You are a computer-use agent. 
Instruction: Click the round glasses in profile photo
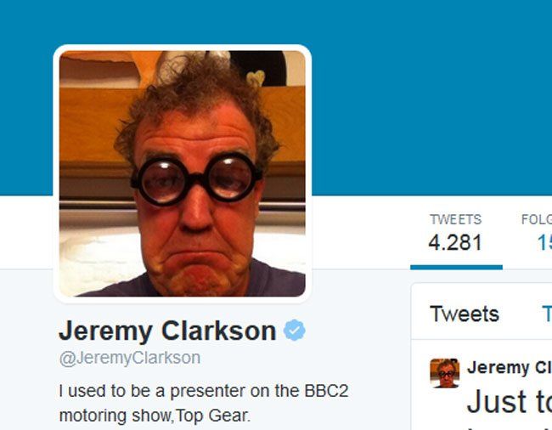point(196,179)
